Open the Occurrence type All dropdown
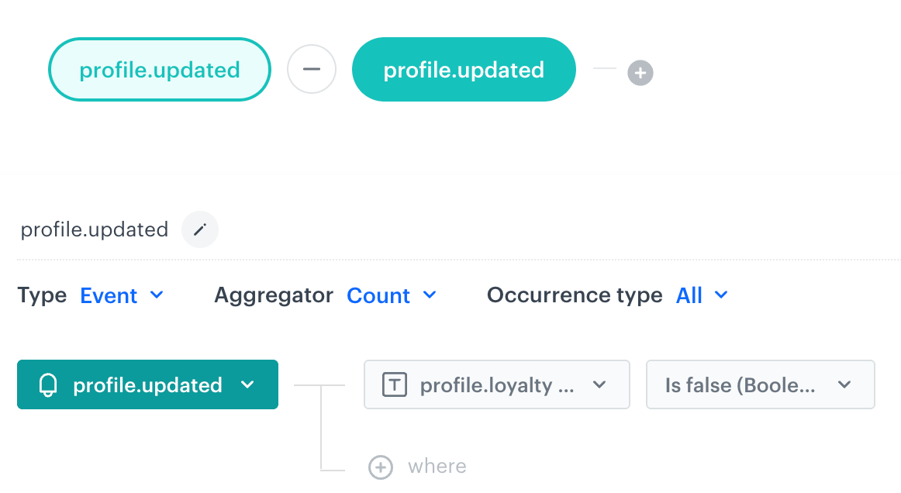This screenshot has width=901, height=493. click(x=702, y=295)
